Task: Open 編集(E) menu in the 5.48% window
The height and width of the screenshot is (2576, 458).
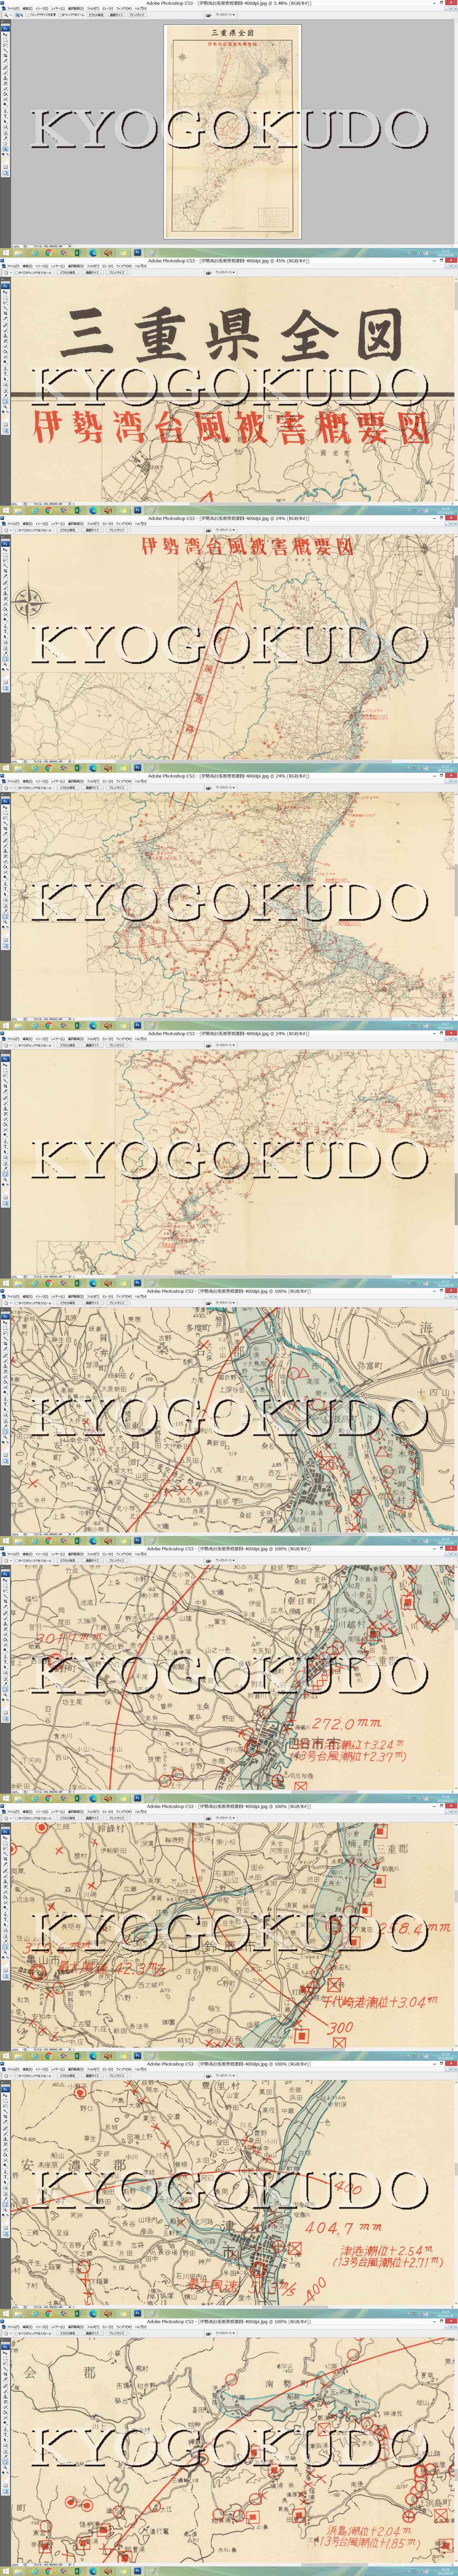Action: (27, 9)
